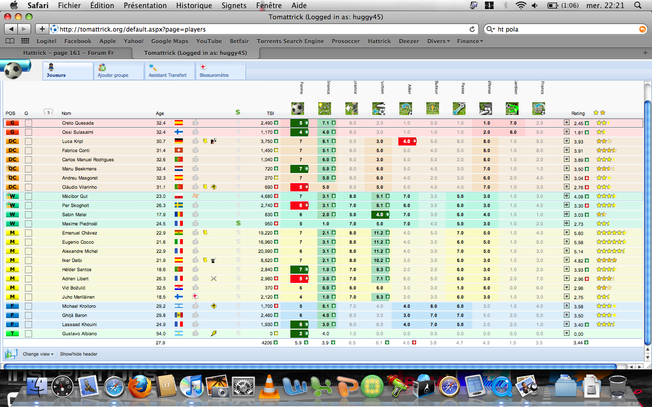
Task: Click the green dollar sign column header
Action: tap(238, 112)
